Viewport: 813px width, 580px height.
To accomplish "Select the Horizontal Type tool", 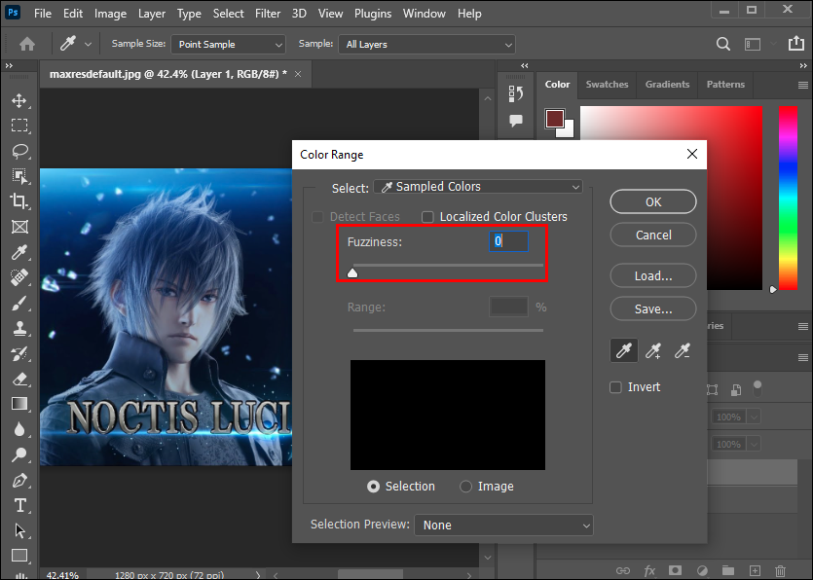I will pos(19,506).
